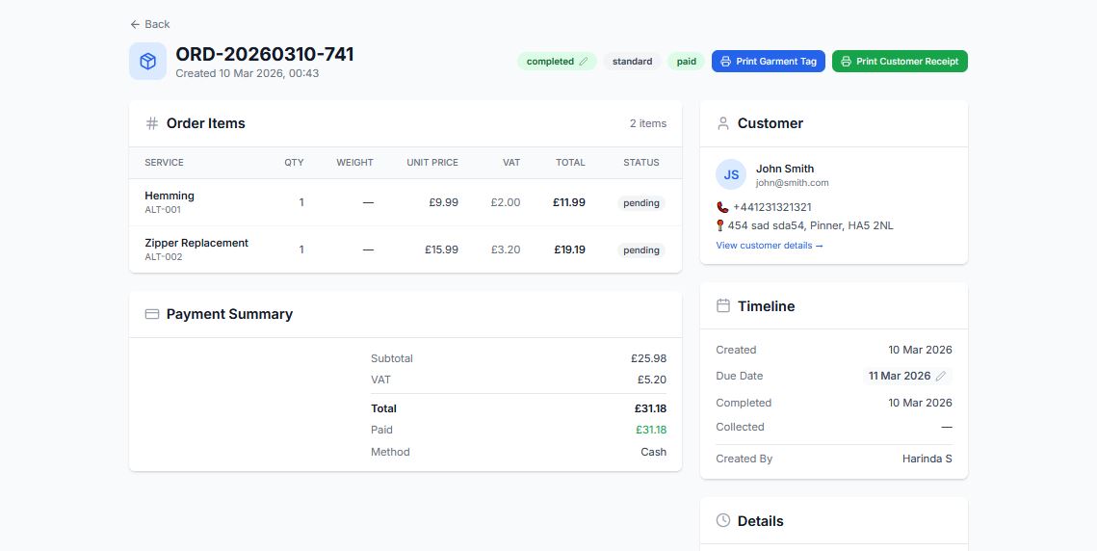This screenshot has width=1097, height=551.
Task: Click the pencil icon next to due date
Action: point(940,376)
